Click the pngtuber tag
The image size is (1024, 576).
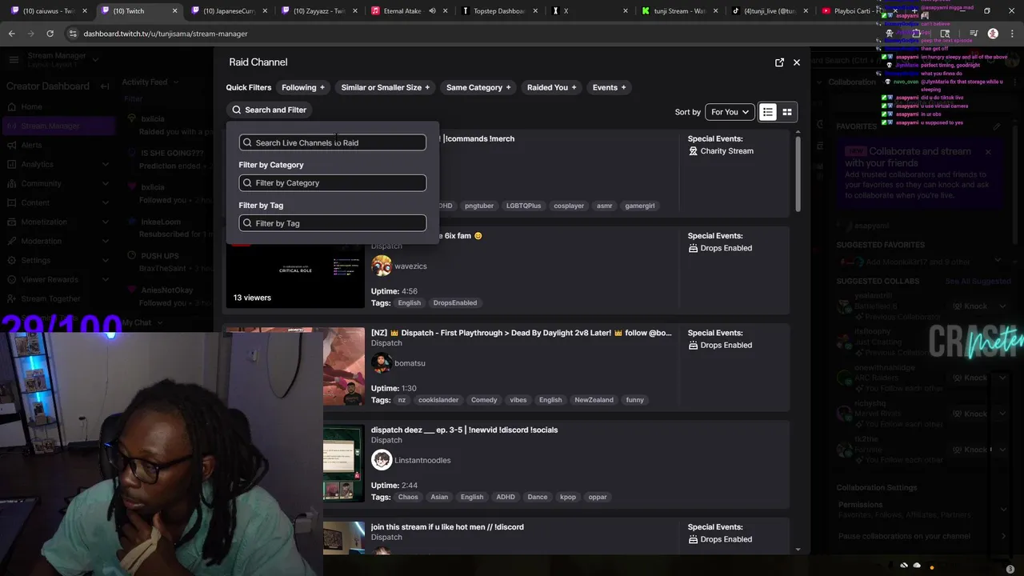479,206
